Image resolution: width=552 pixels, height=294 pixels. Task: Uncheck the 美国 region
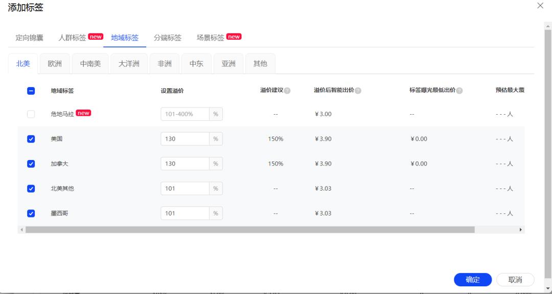coord(31,139)
